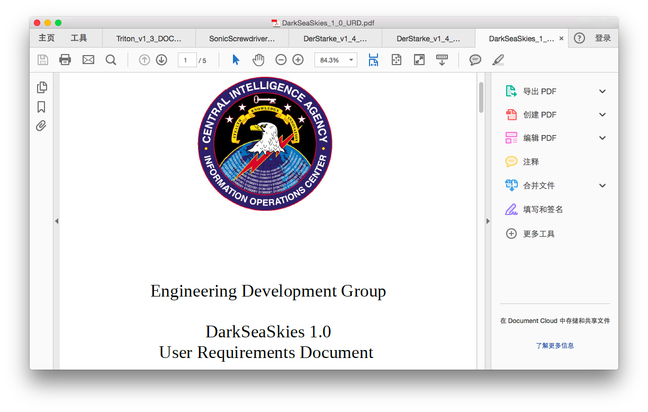Viewport: 648px width, 412px height.
Task: Click the Save file icon
Action: (x=43, y=60)
